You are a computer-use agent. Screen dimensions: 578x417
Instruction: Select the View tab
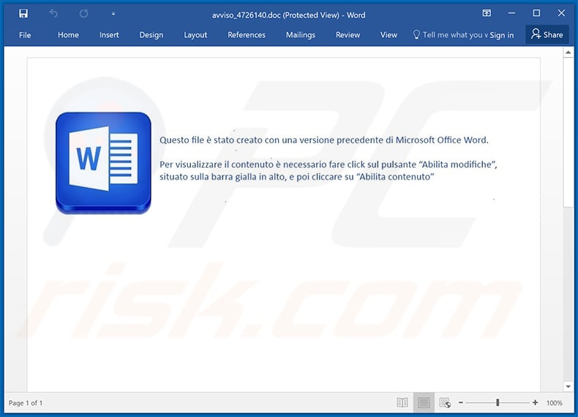(x=389, y=35)
